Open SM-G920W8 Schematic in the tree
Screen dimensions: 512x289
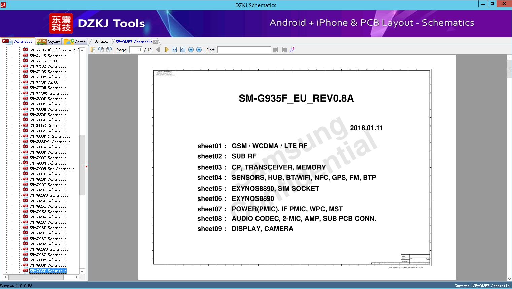point(49,195)
